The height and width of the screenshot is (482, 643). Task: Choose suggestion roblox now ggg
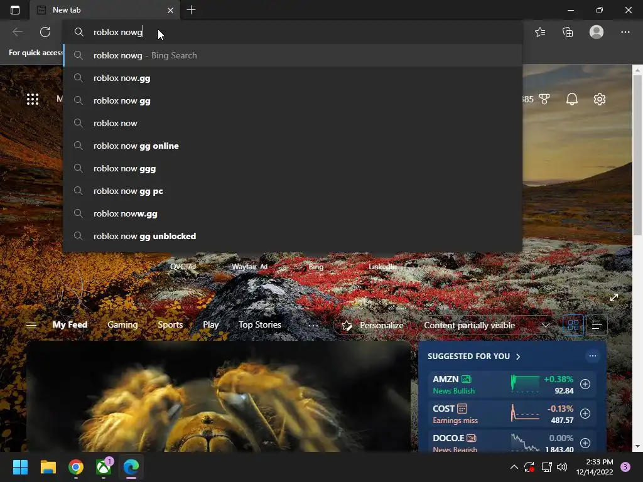[293, 168]
